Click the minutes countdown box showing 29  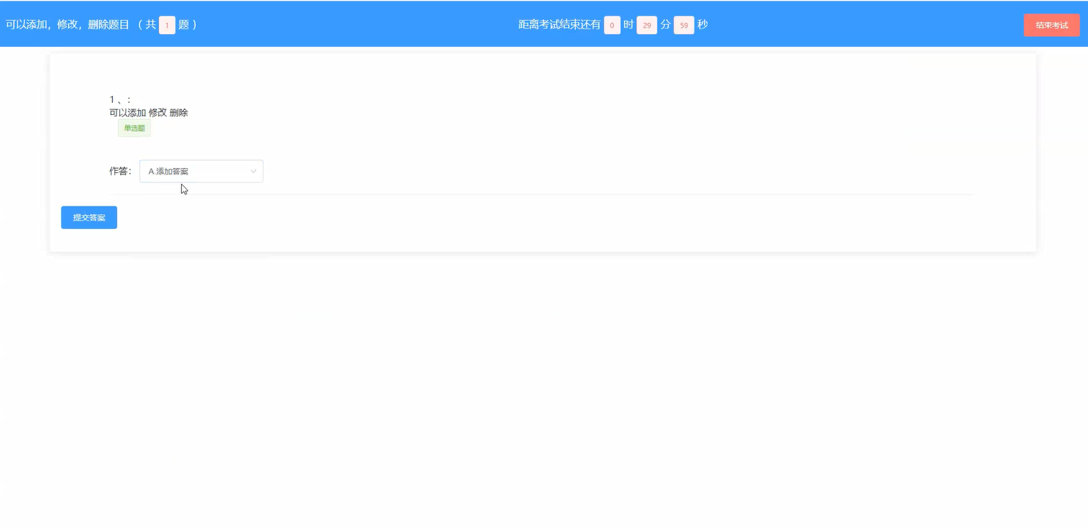click(x=647, y=25)
